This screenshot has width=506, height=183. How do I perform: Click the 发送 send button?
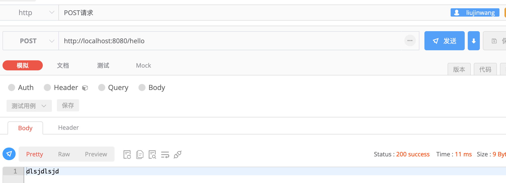[x=444, y=41]
